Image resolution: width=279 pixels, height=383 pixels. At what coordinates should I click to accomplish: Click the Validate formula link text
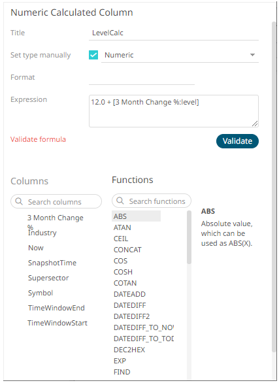38,139
